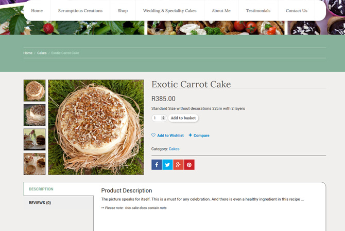345x231 pixels.
Task: Add to Wishlist heart link
Action: pyautogui.click(x=167, y=136)
